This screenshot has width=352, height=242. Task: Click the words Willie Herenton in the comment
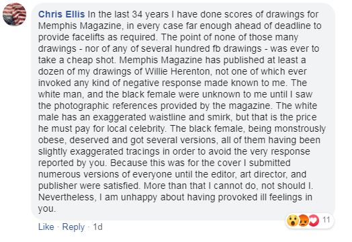[x=179, y=71]
